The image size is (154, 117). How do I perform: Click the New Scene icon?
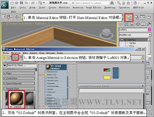tap(12, 3)
